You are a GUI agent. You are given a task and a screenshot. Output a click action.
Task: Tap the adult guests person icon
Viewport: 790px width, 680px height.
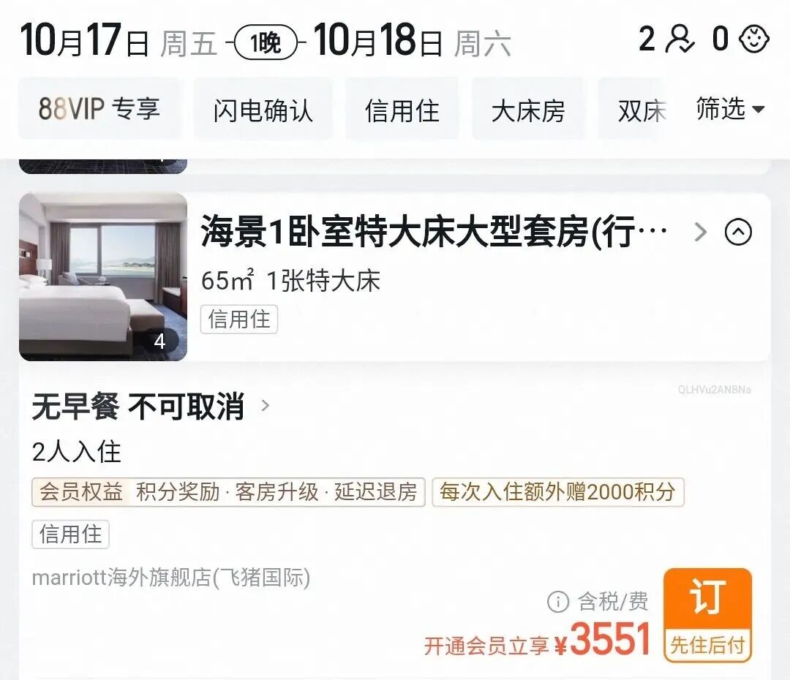point(680,39)
